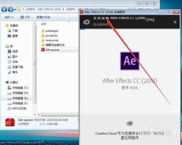Open the 文档 library
The image size is (182, 145).
click(x=13, y=62)
